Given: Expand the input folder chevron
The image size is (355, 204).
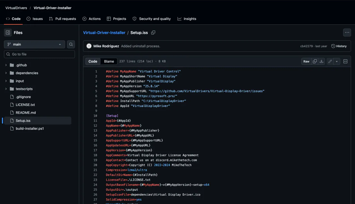Looking at the screenshot, I should tap(6, 81).
